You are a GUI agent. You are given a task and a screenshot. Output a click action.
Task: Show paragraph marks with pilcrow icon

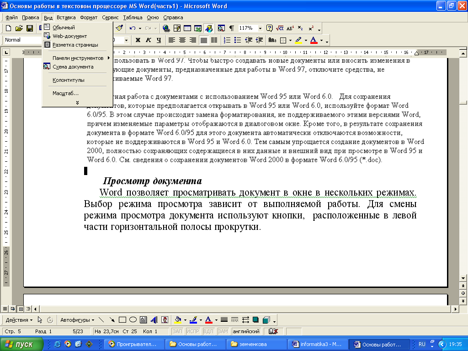[232, 28]
